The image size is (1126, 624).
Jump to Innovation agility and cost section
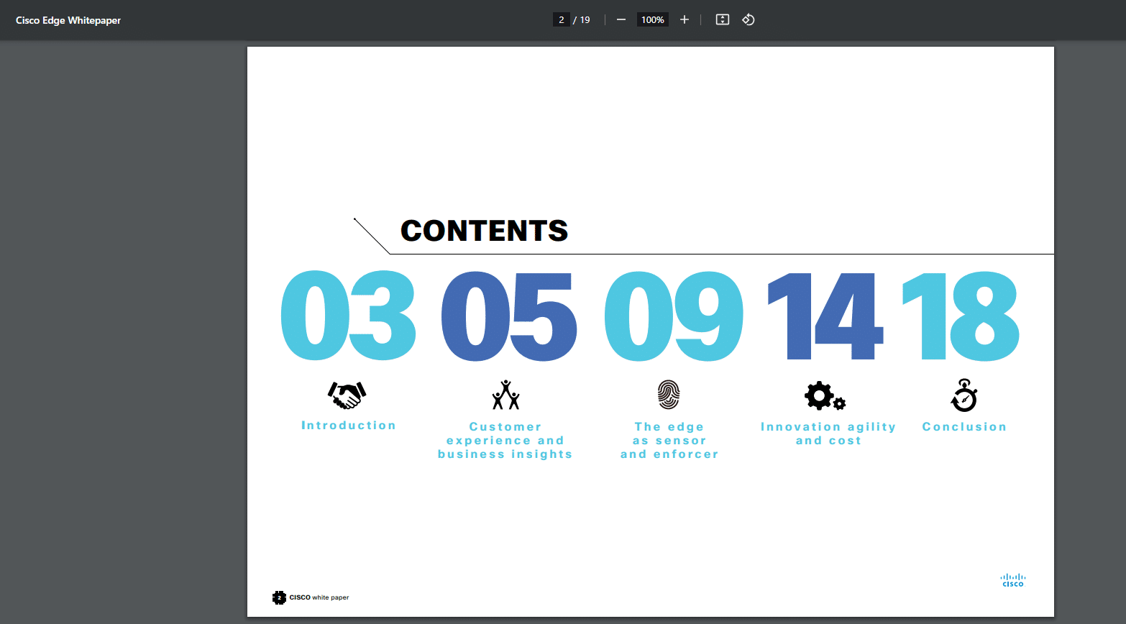click(828, 433)
